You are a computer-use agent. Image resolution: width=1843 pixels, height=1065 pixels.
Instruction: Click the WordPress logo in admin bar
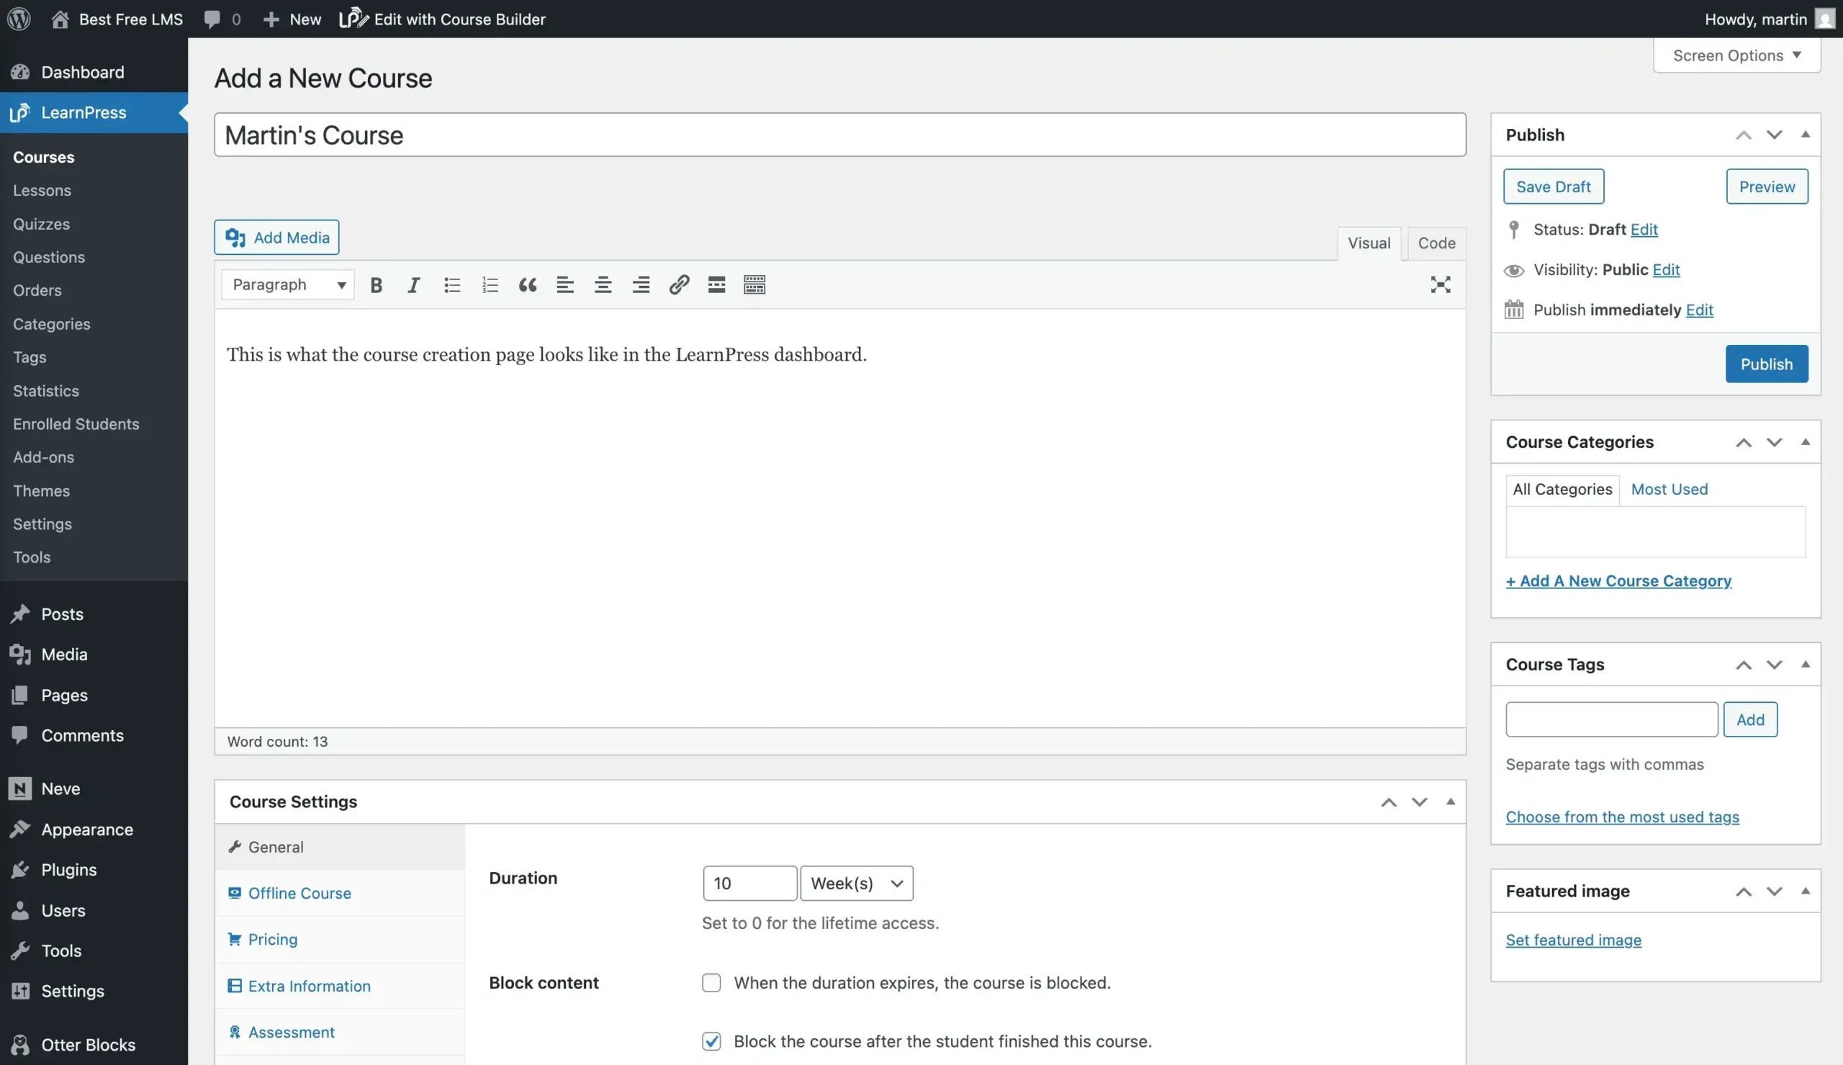tap(19, 19)
